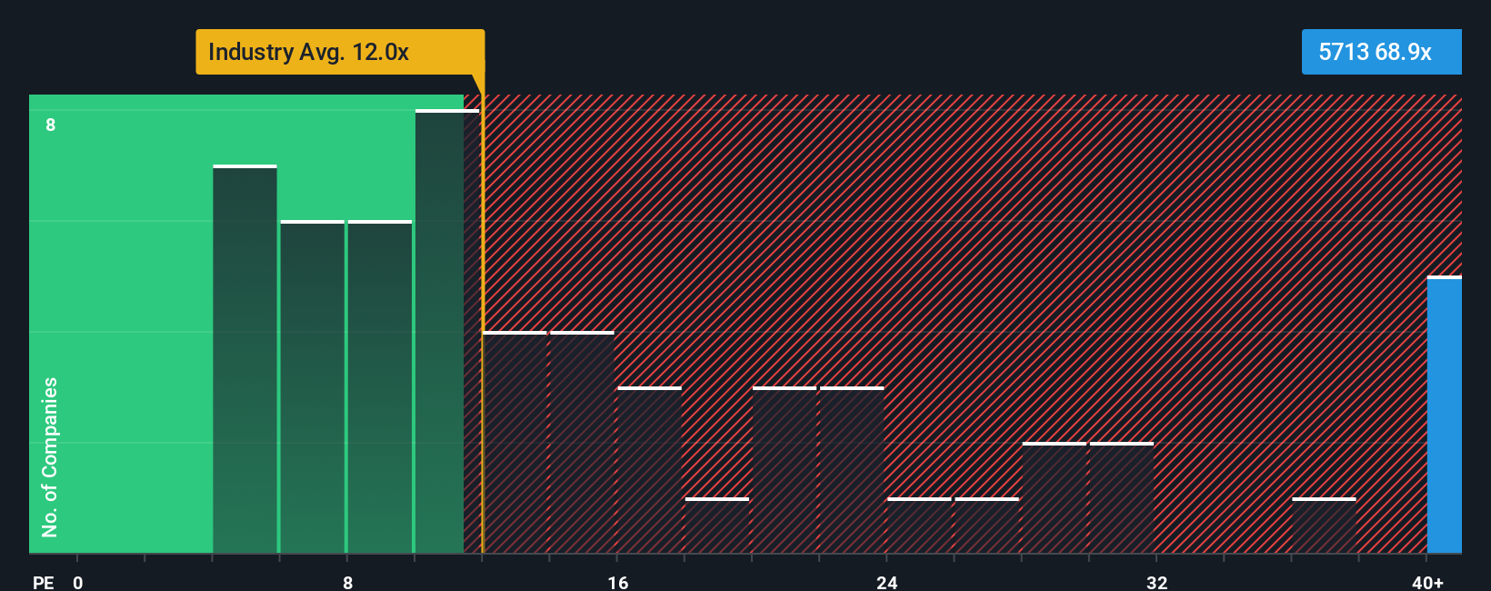Screen dimensions: 1491x591
Task: Click the x-axis label 16
Action: point(617,582)
